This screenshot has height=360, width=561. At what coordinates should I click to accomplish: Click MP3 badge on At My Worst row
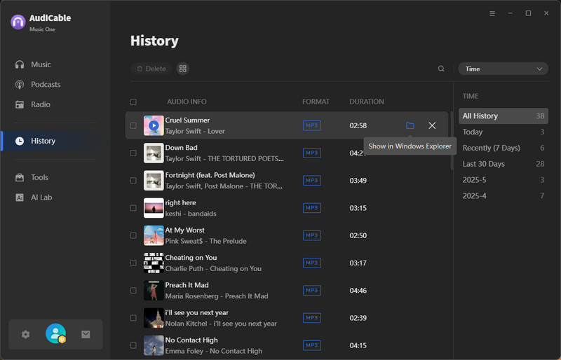pyautogui.click(x=312, y=235)
